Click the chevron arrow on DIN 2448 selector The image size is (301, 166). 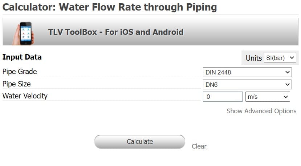tap(287, 72)
